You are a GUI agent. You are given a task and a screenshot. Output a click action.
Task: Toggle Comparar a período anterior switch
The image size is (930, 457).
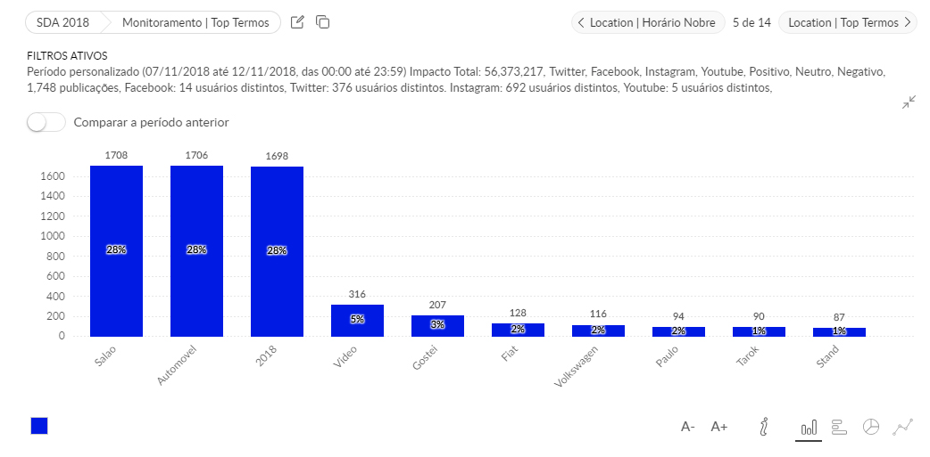(x=46, y=122)
